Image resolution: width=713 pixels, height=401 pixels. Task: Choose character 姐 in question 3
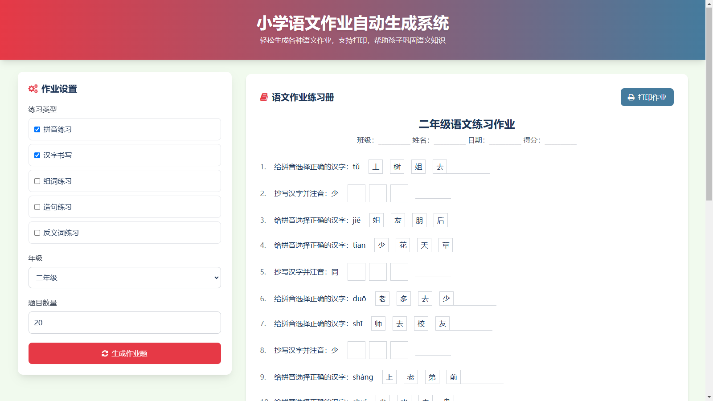point(377,220)
